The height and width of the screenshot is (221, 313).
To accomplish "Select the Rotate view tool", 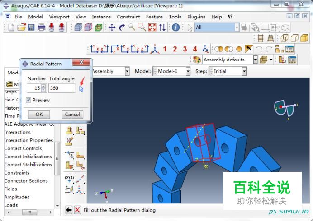I will [x=122, y=27].
